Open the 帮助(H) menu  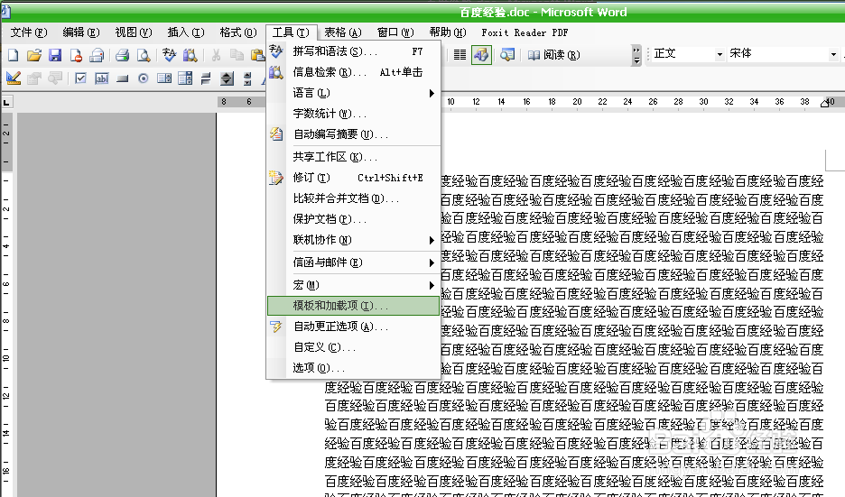click(x=448, y=32)
